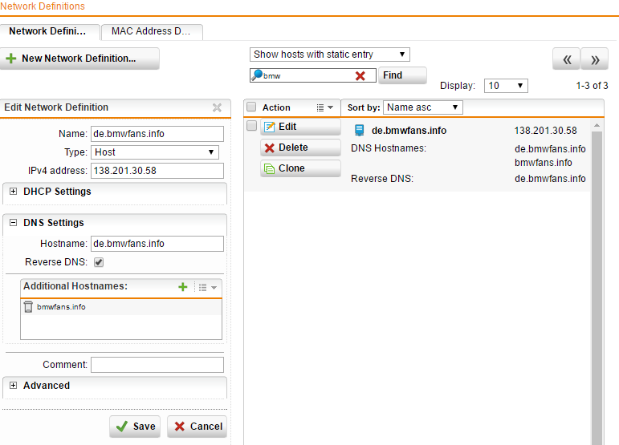The image size is (619, 445).
Task: Expand the Advanced section
Action: tap(14, 386)
